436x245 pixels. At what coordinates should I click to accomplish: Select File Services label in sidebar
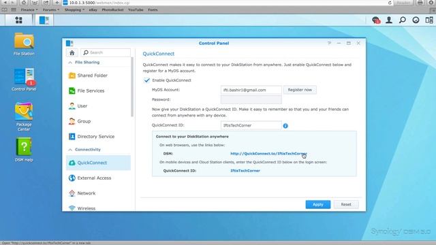click(x=91, y=91)
